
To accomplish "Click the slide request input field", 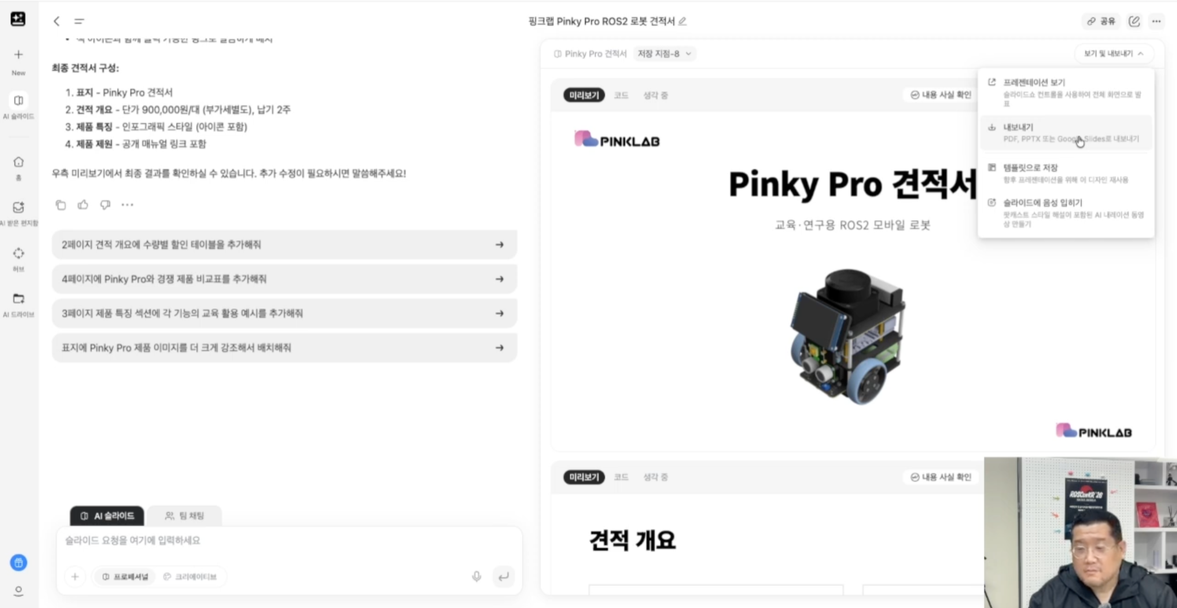I will tap(289, 541).
